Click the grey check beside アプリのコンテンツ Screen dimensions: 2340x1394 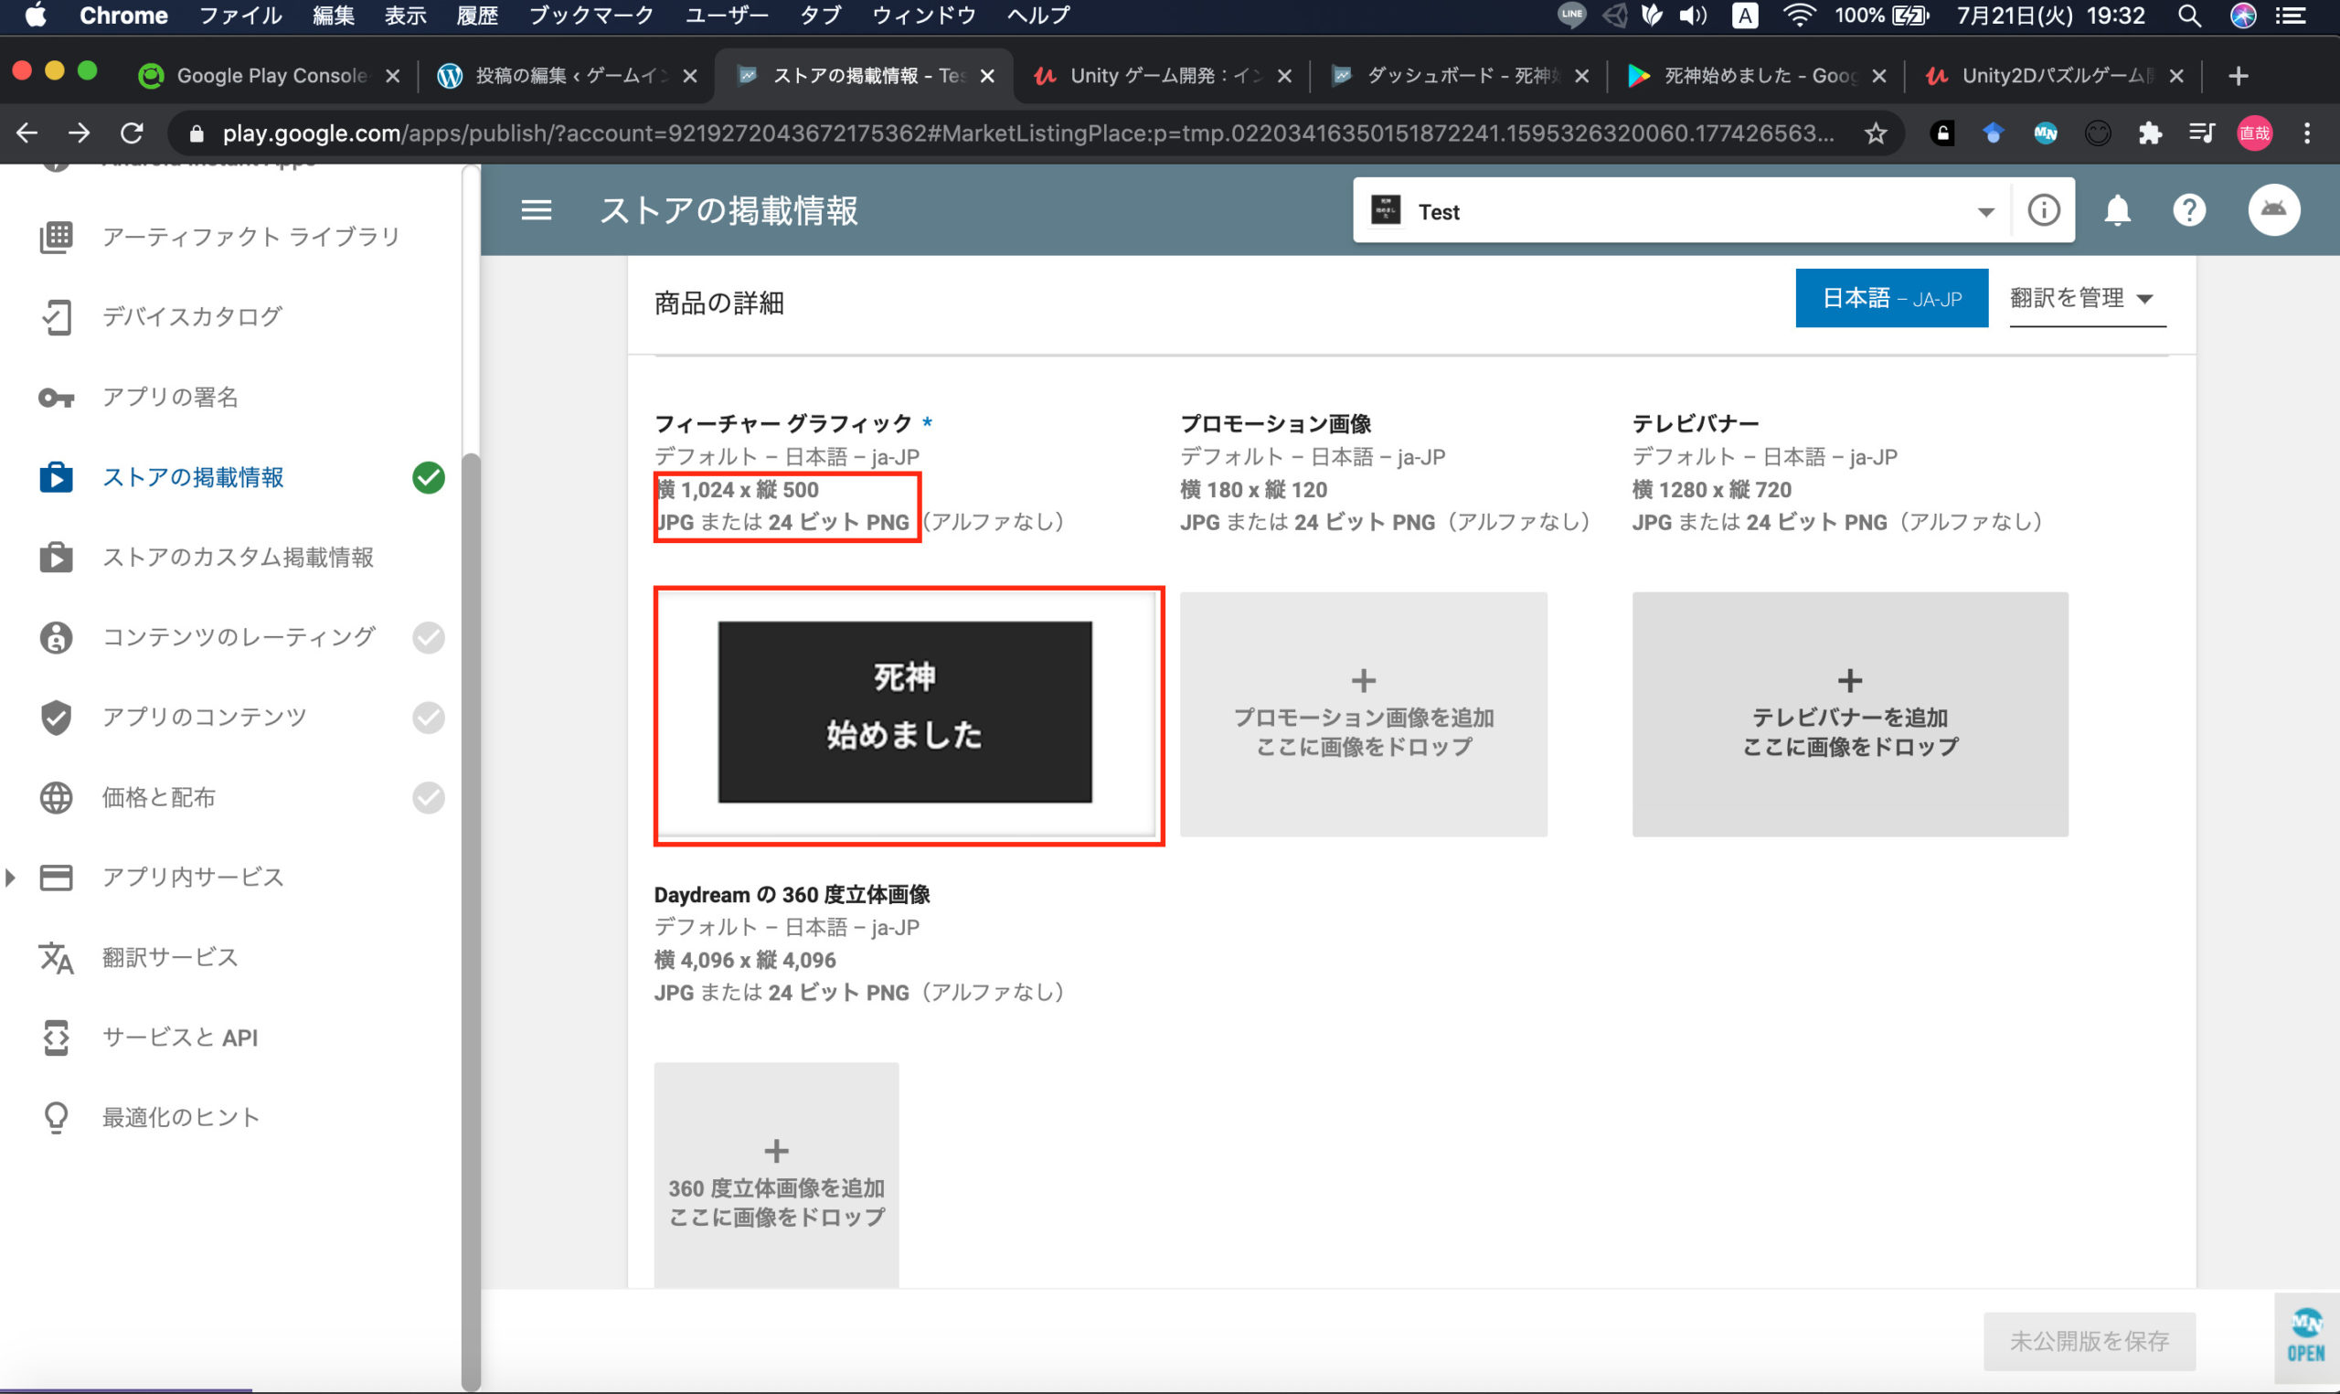click(x=429, y=717)
